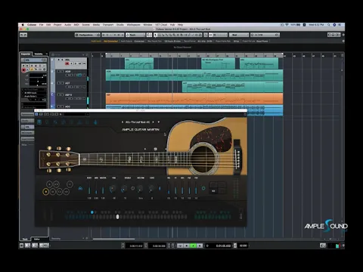Image resolution: width=363 pixels, height=272 pixels.
Task: Click the blue plugin bypass icon in header
Action: (x=36, y=114)
